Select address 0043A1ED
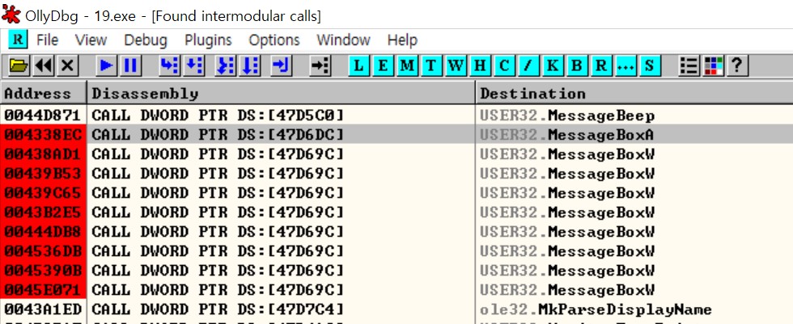Image resolution: width=793 pixels, height=324 pixels. point(43,309)
